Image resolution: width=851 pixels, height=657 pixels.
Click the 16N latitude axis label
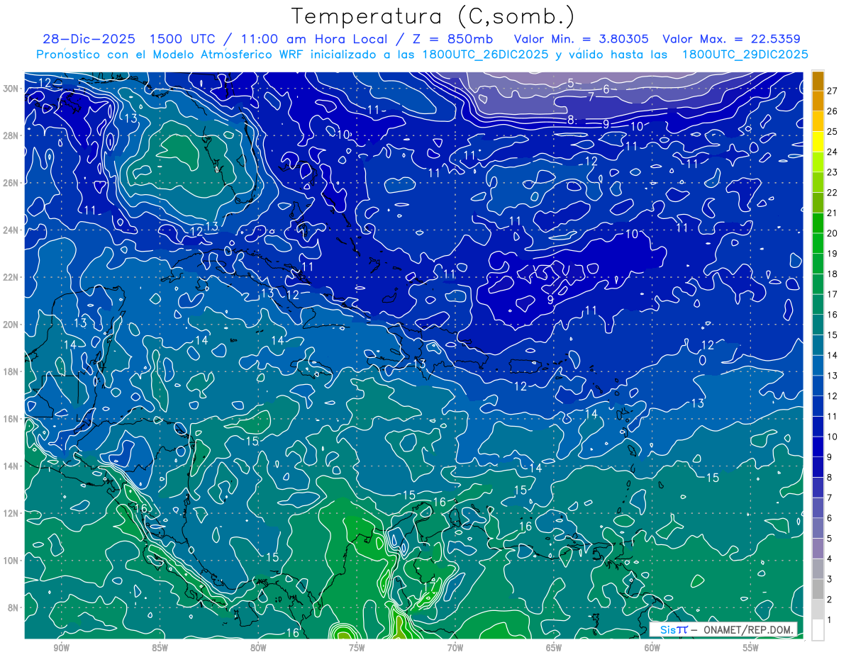click(11, 419)
